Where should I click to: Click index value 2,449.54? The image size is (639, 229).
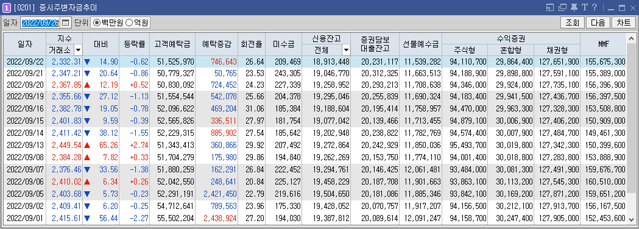pos(66,145)
